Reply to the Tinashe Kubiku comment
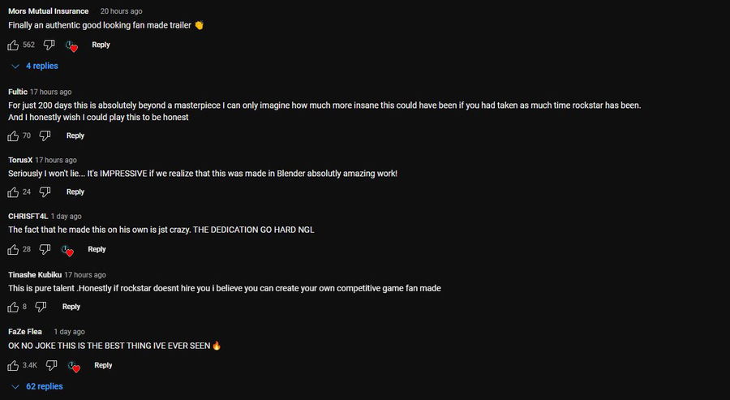Viewport: 730px width, 400px height. click(71, 307)
